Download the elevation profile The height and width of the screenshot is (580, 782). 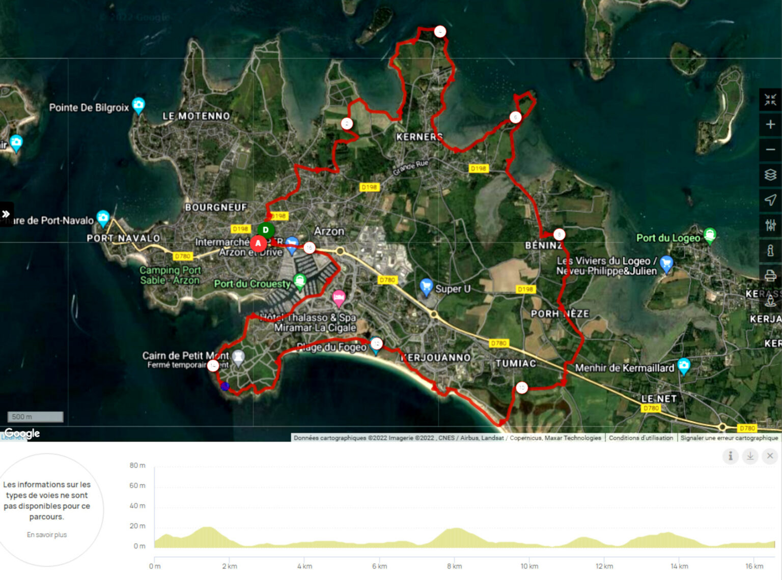[x=750, y=456]
